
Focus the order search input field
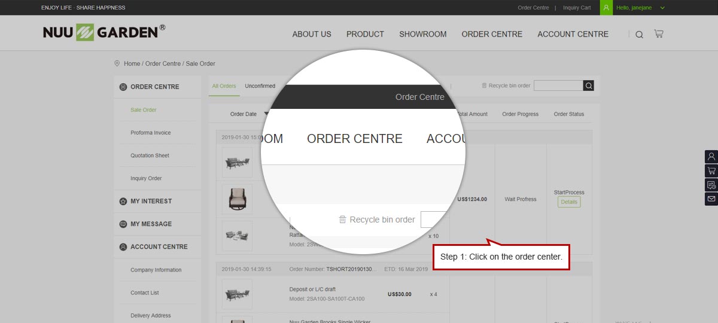558,86
